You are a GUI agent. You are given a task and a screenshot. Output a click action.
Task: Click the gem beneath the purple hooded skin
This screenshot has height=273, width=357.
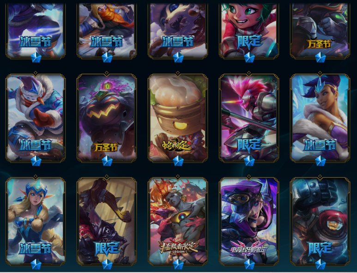tap(249, 264)
